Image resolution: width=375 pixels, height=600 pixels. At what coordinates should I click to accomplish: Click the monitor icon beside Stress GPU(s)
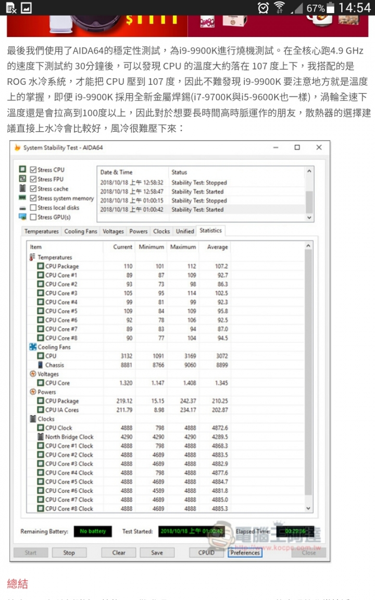coord(22,217)
